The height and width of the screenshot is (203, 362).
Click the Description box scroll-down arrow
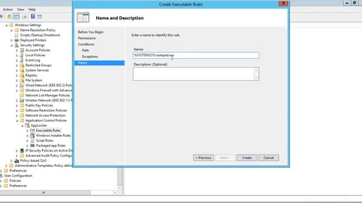click(256, 78)
